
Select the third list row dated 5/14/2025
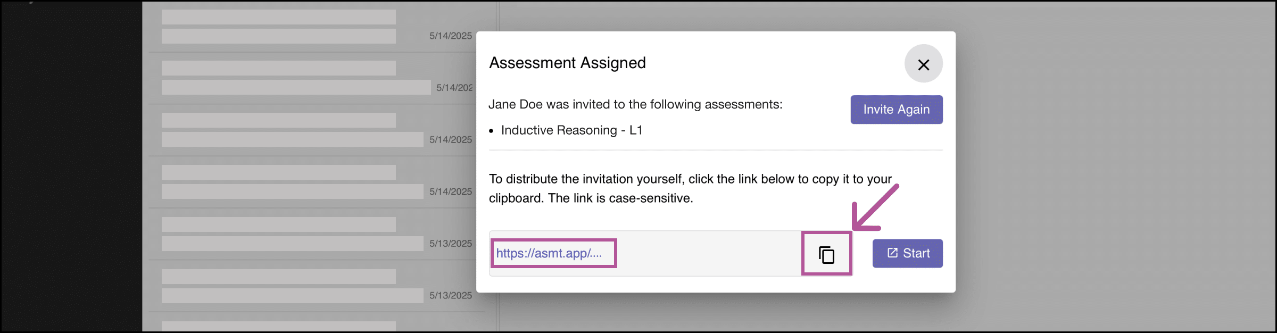click(317, 130)
